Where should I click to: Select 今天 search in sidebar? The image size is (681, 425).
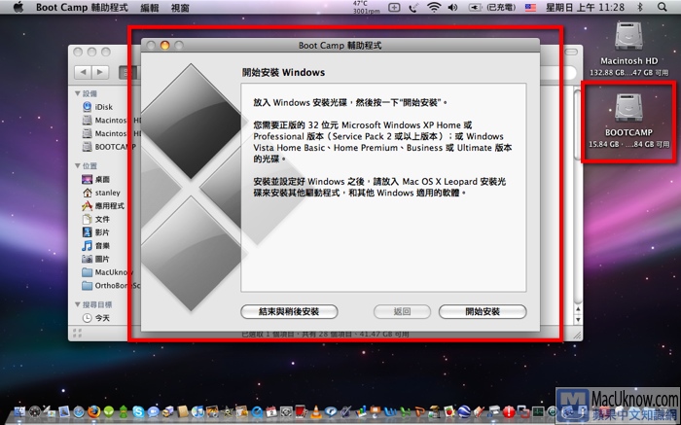coord(102,318)
